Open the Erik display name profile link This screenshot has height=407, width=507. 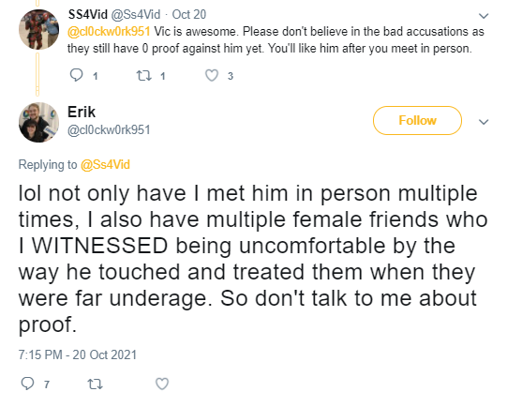(x=82, y=112)
